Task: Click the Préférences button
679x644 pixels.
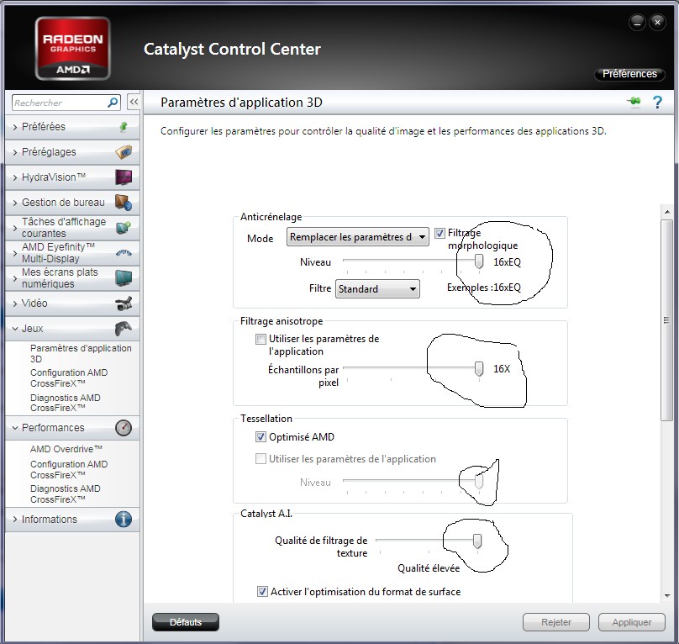Action: pyautogui.click(x=629, y=74)
